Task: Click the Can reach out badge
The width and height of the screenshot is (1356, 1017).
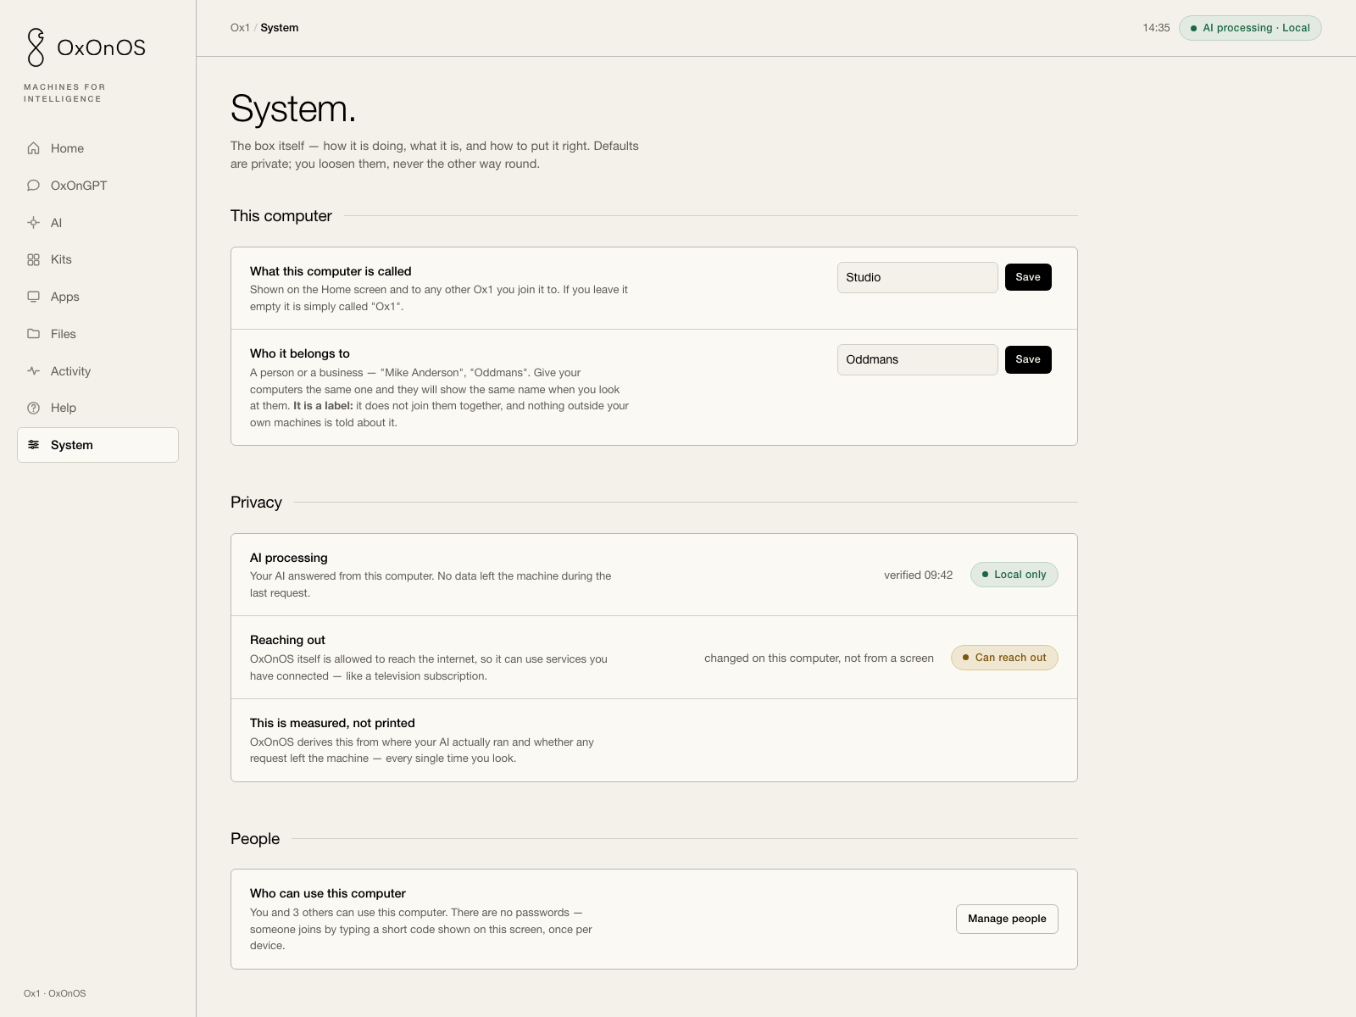Action: tap(1004, 658)
